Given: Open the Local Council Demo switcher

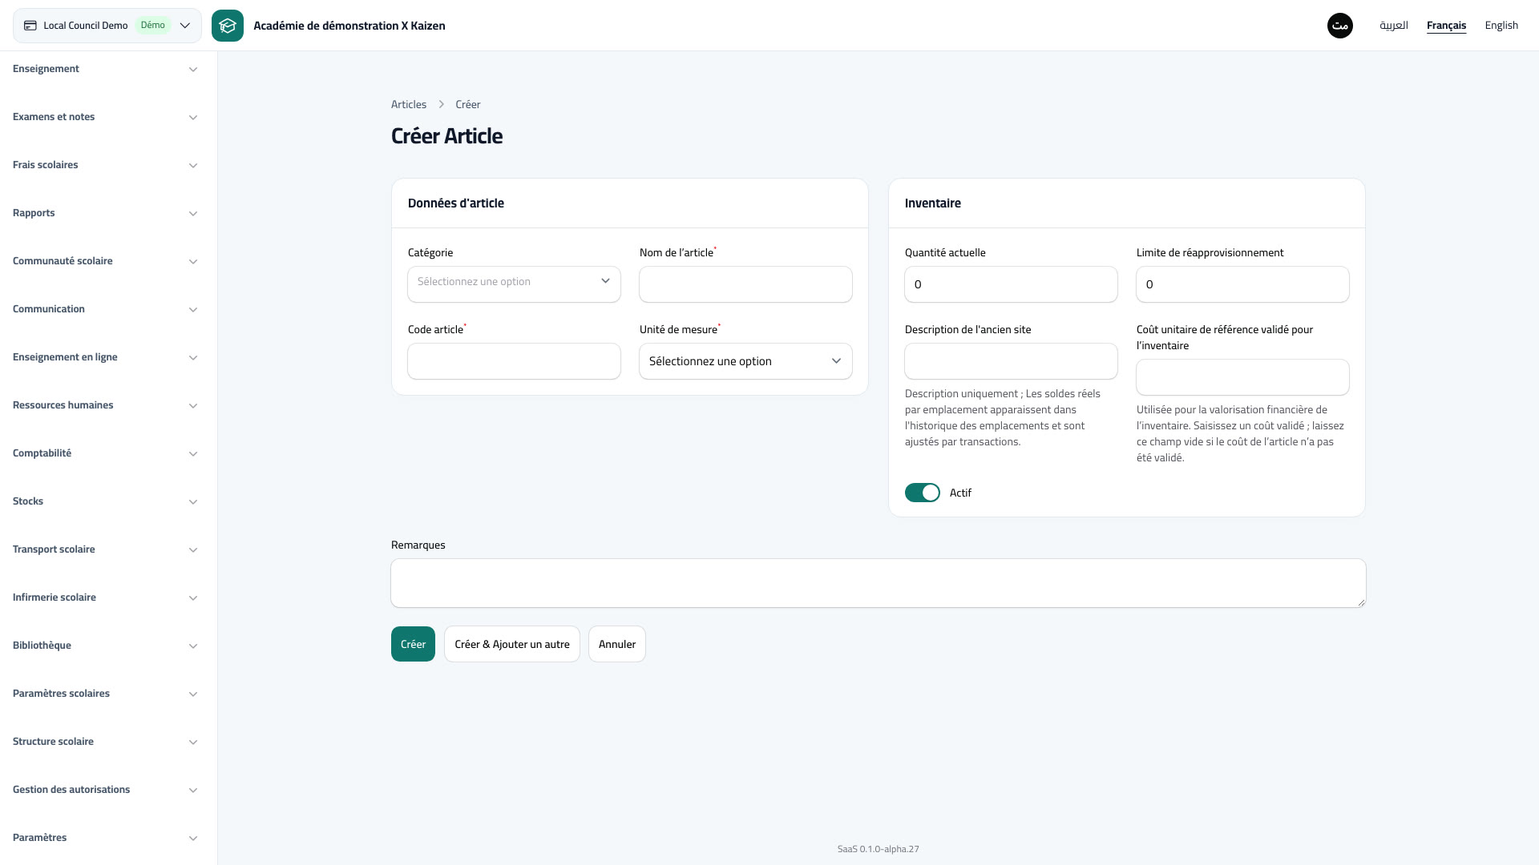Looking at the screenshot, I should click(107, 26).
